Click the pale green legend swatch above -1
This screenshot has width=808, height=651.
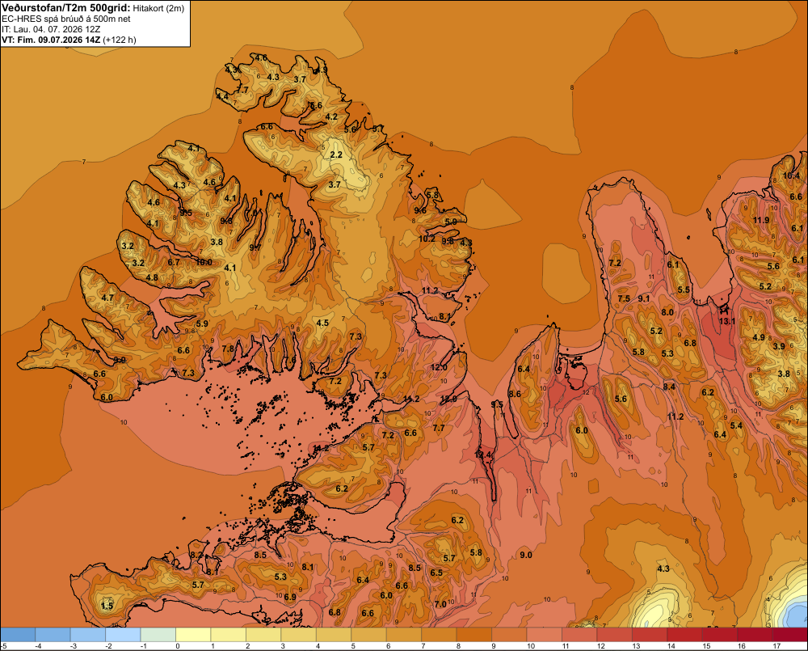pyautogui.click(x=158, y=635)
